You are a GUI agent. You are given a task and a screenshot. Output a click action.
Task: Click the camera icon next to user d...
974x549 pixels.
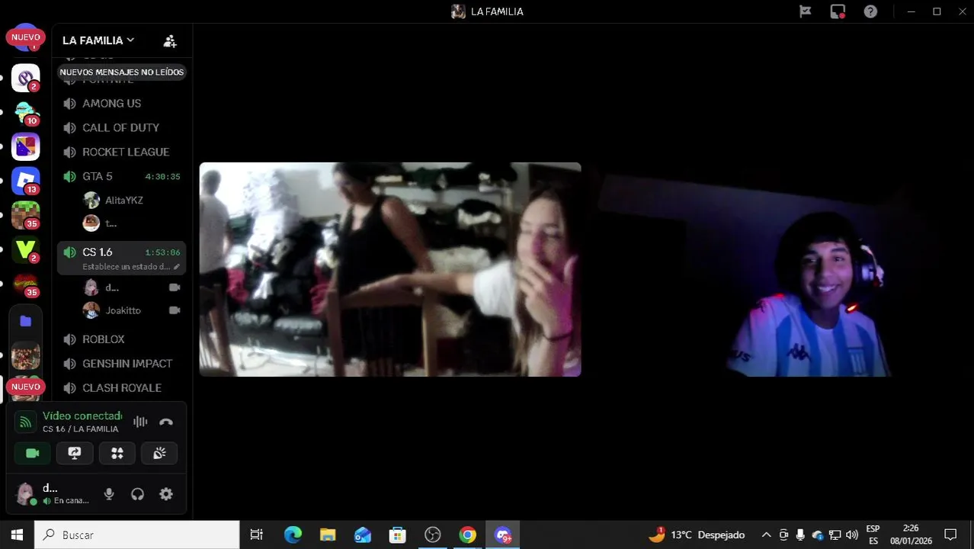(x=175, y=287)
